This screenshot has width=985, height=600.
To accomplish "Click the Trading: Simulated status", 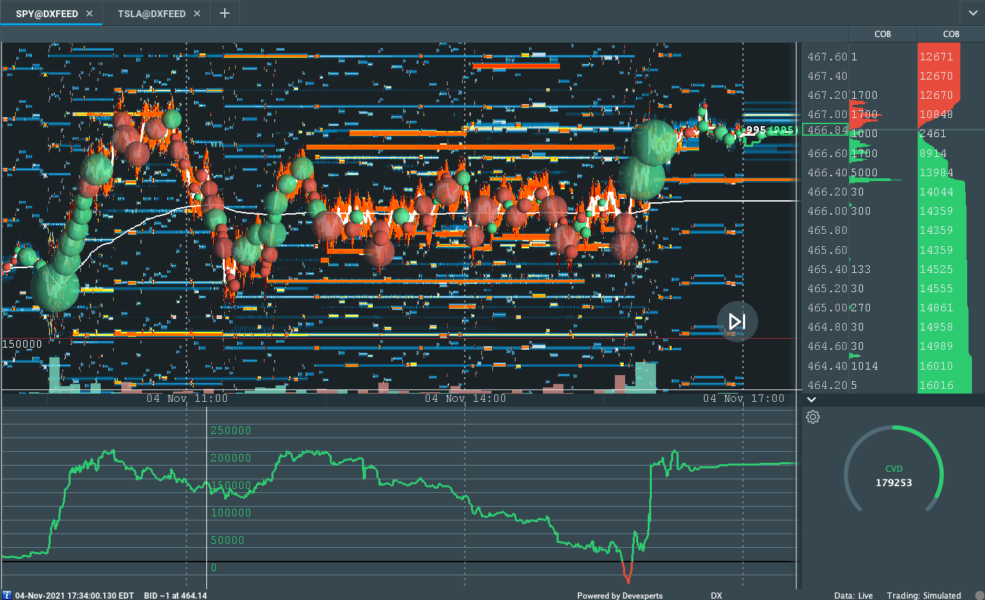I will 924,596.
